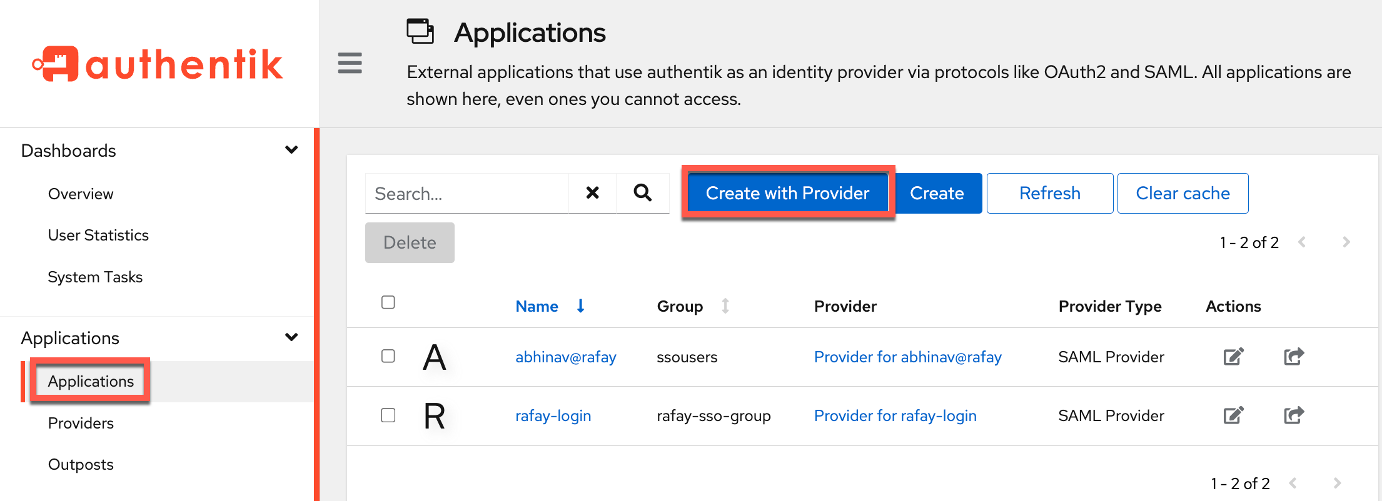1382x501 pixels.
Task: Open the Outposts page
Action: [x=81, y=464]
